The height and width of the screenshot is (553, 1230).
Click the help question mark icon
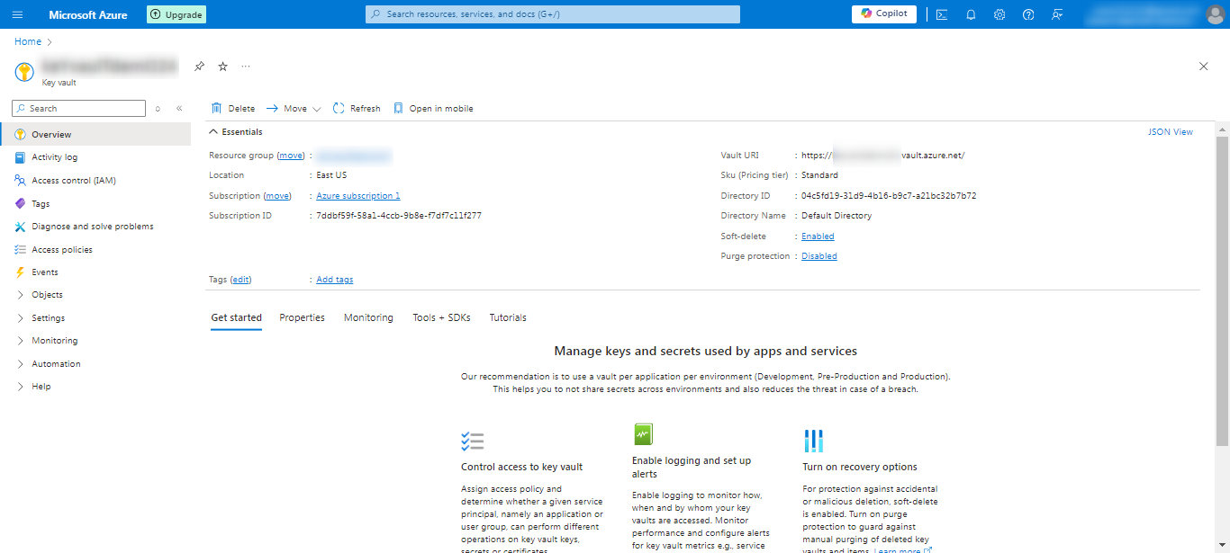pyautogui.click(x=1028, y=14)
